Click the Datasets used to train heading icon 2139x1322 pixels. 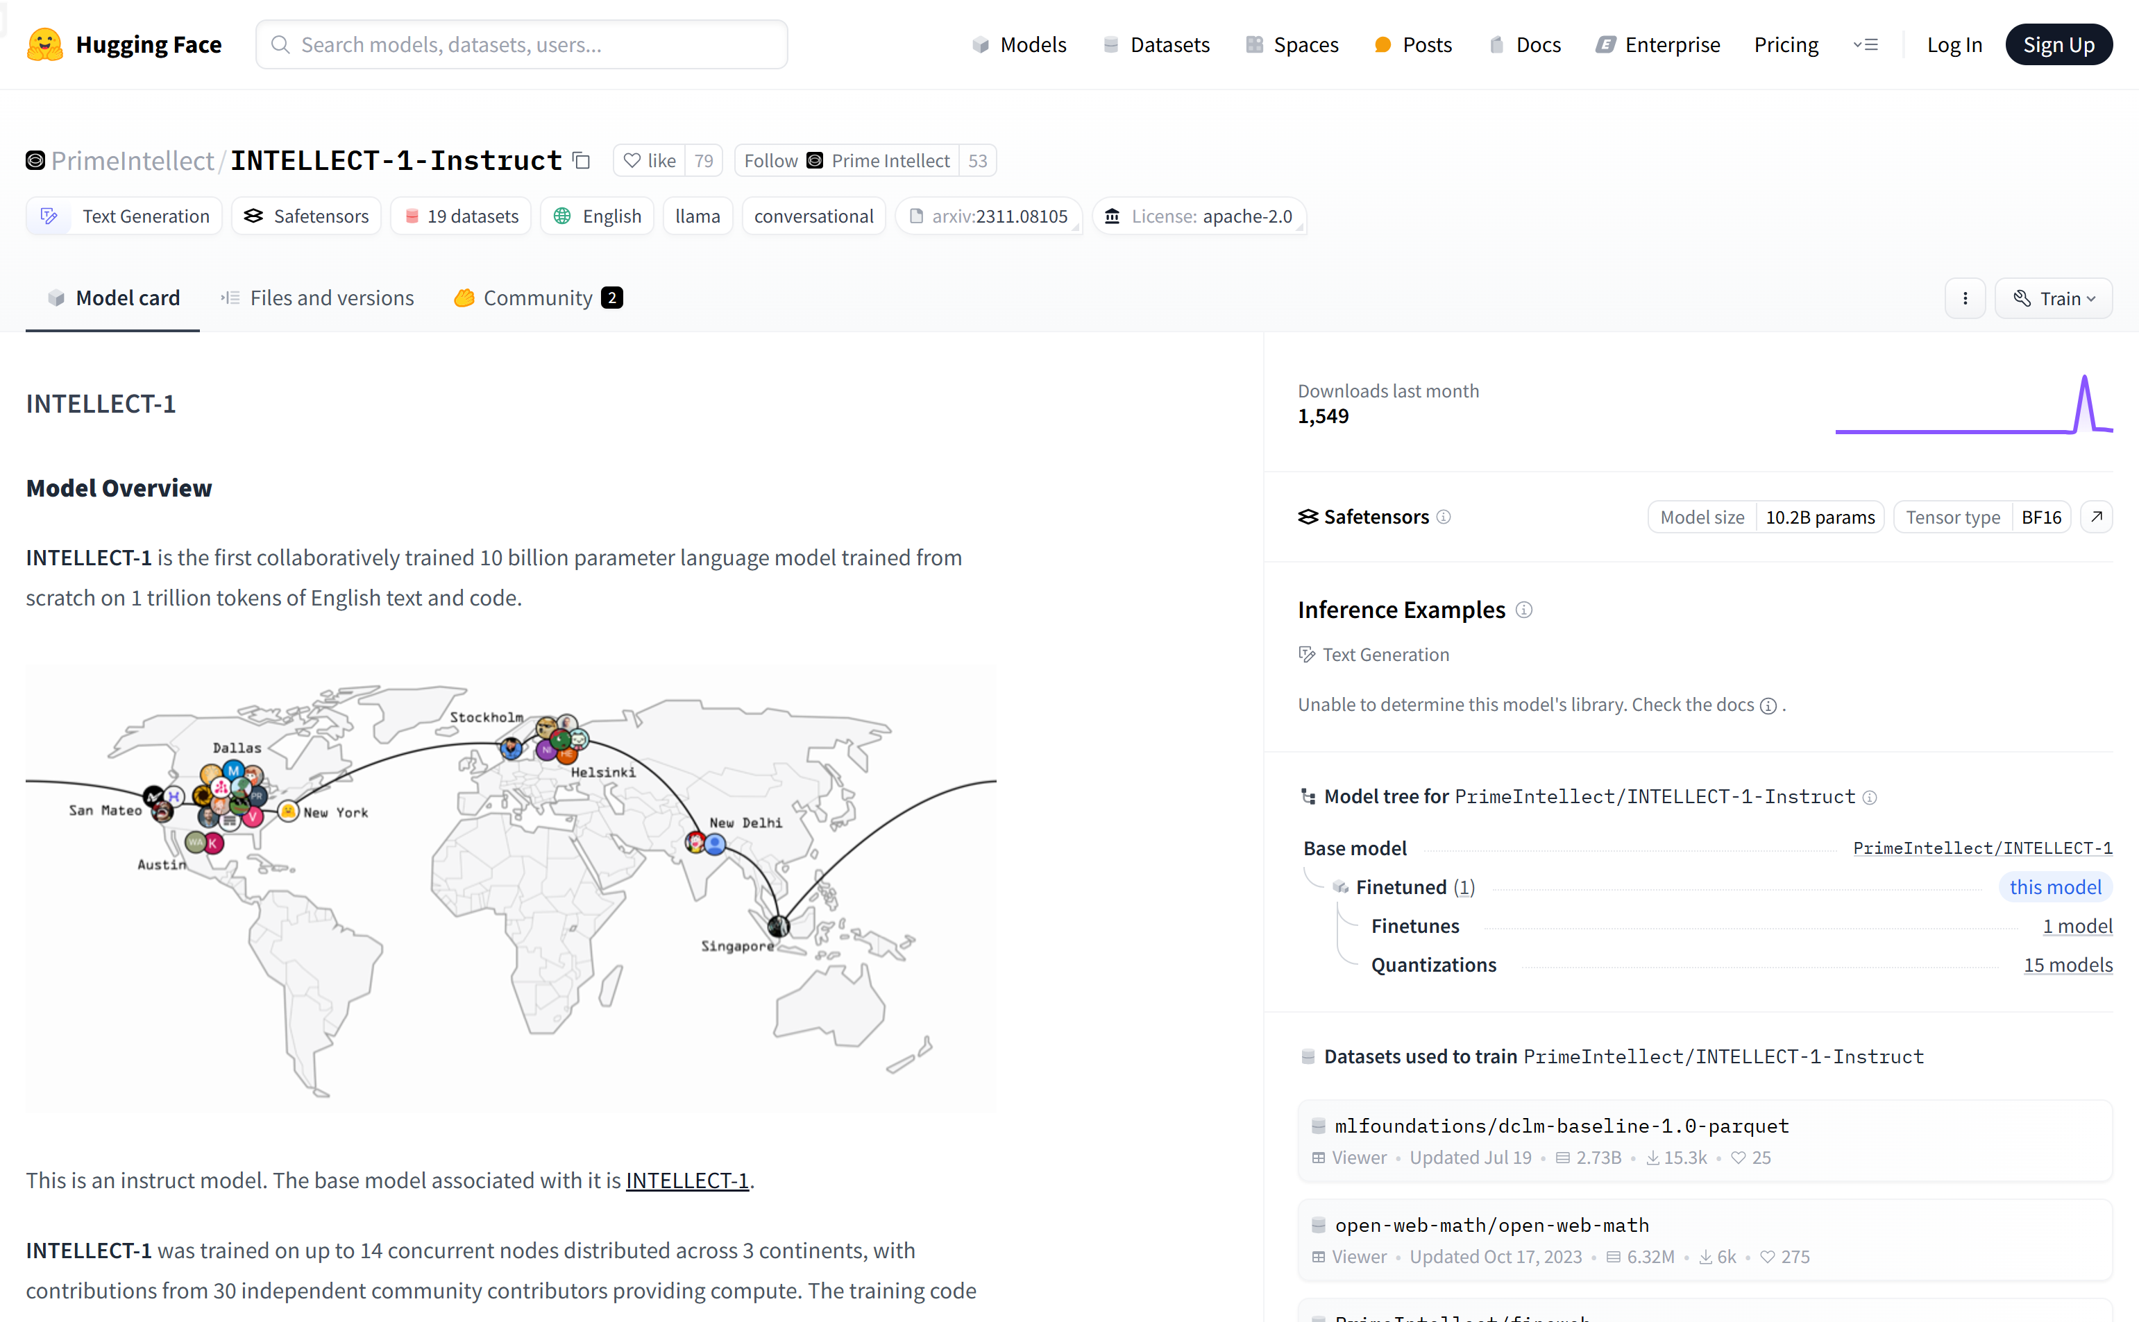[1308, 1057]
